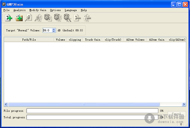This screenshot has width=190, height=128.
Task: Sort by the Volume column header
Action: click(60, 40)
